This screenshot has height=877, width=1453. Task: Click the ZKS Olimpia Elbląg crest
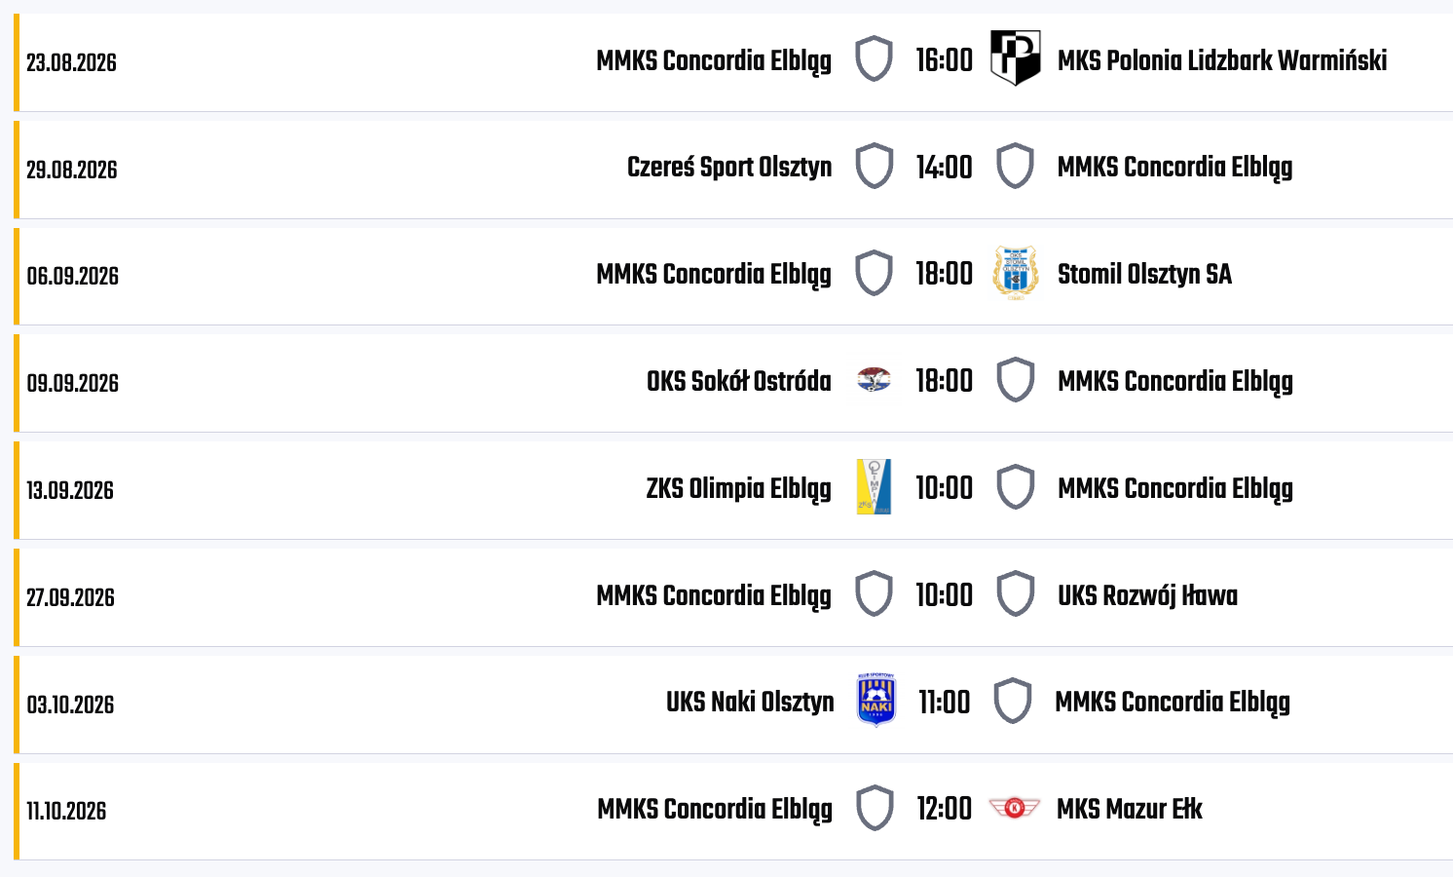pos(874,487)
